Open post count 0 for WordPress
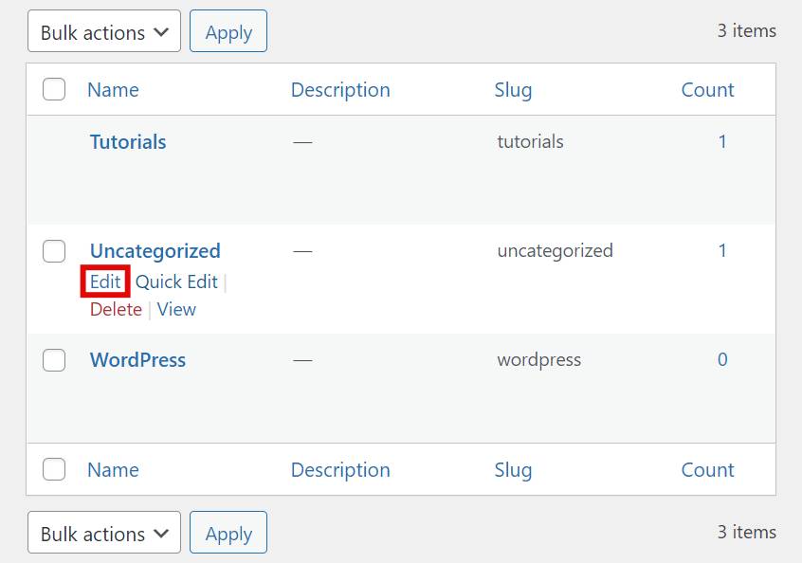 [722, 359]
